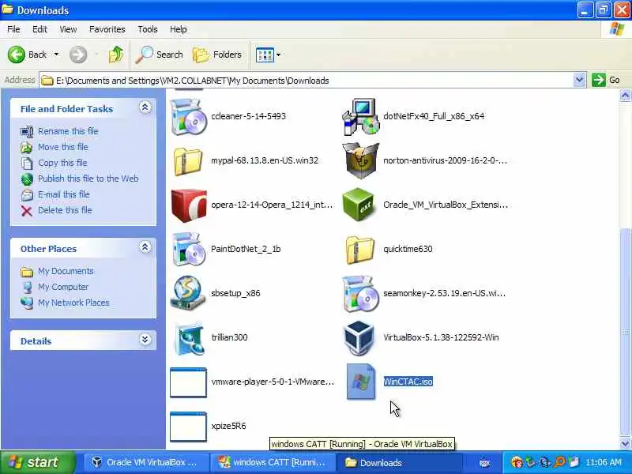Click the keyboard icon on the taskbar

click(485, 464)
